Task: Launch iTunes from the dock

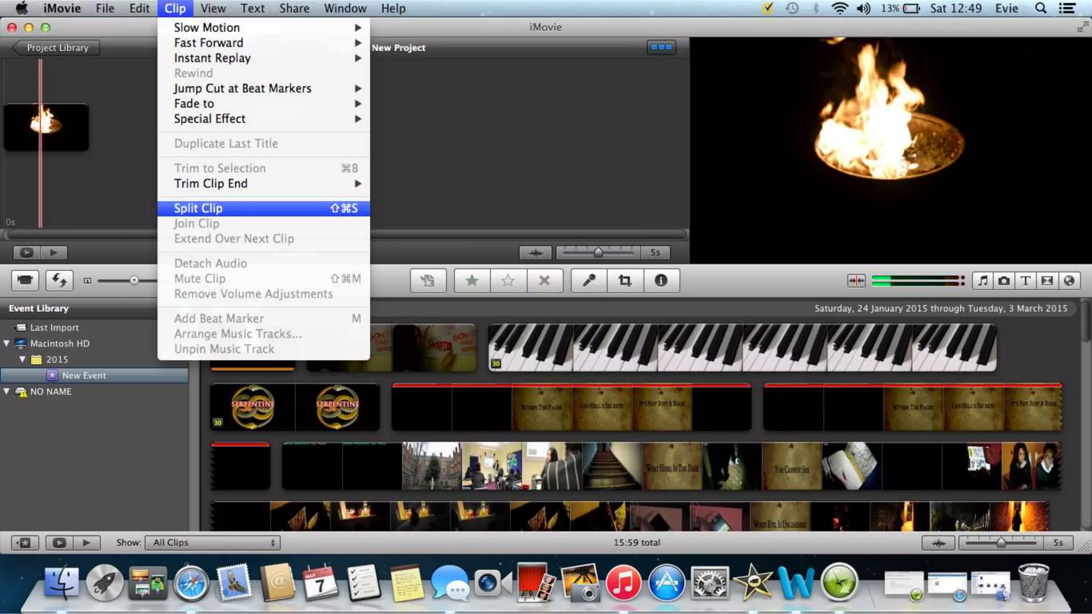Action: 623,583
